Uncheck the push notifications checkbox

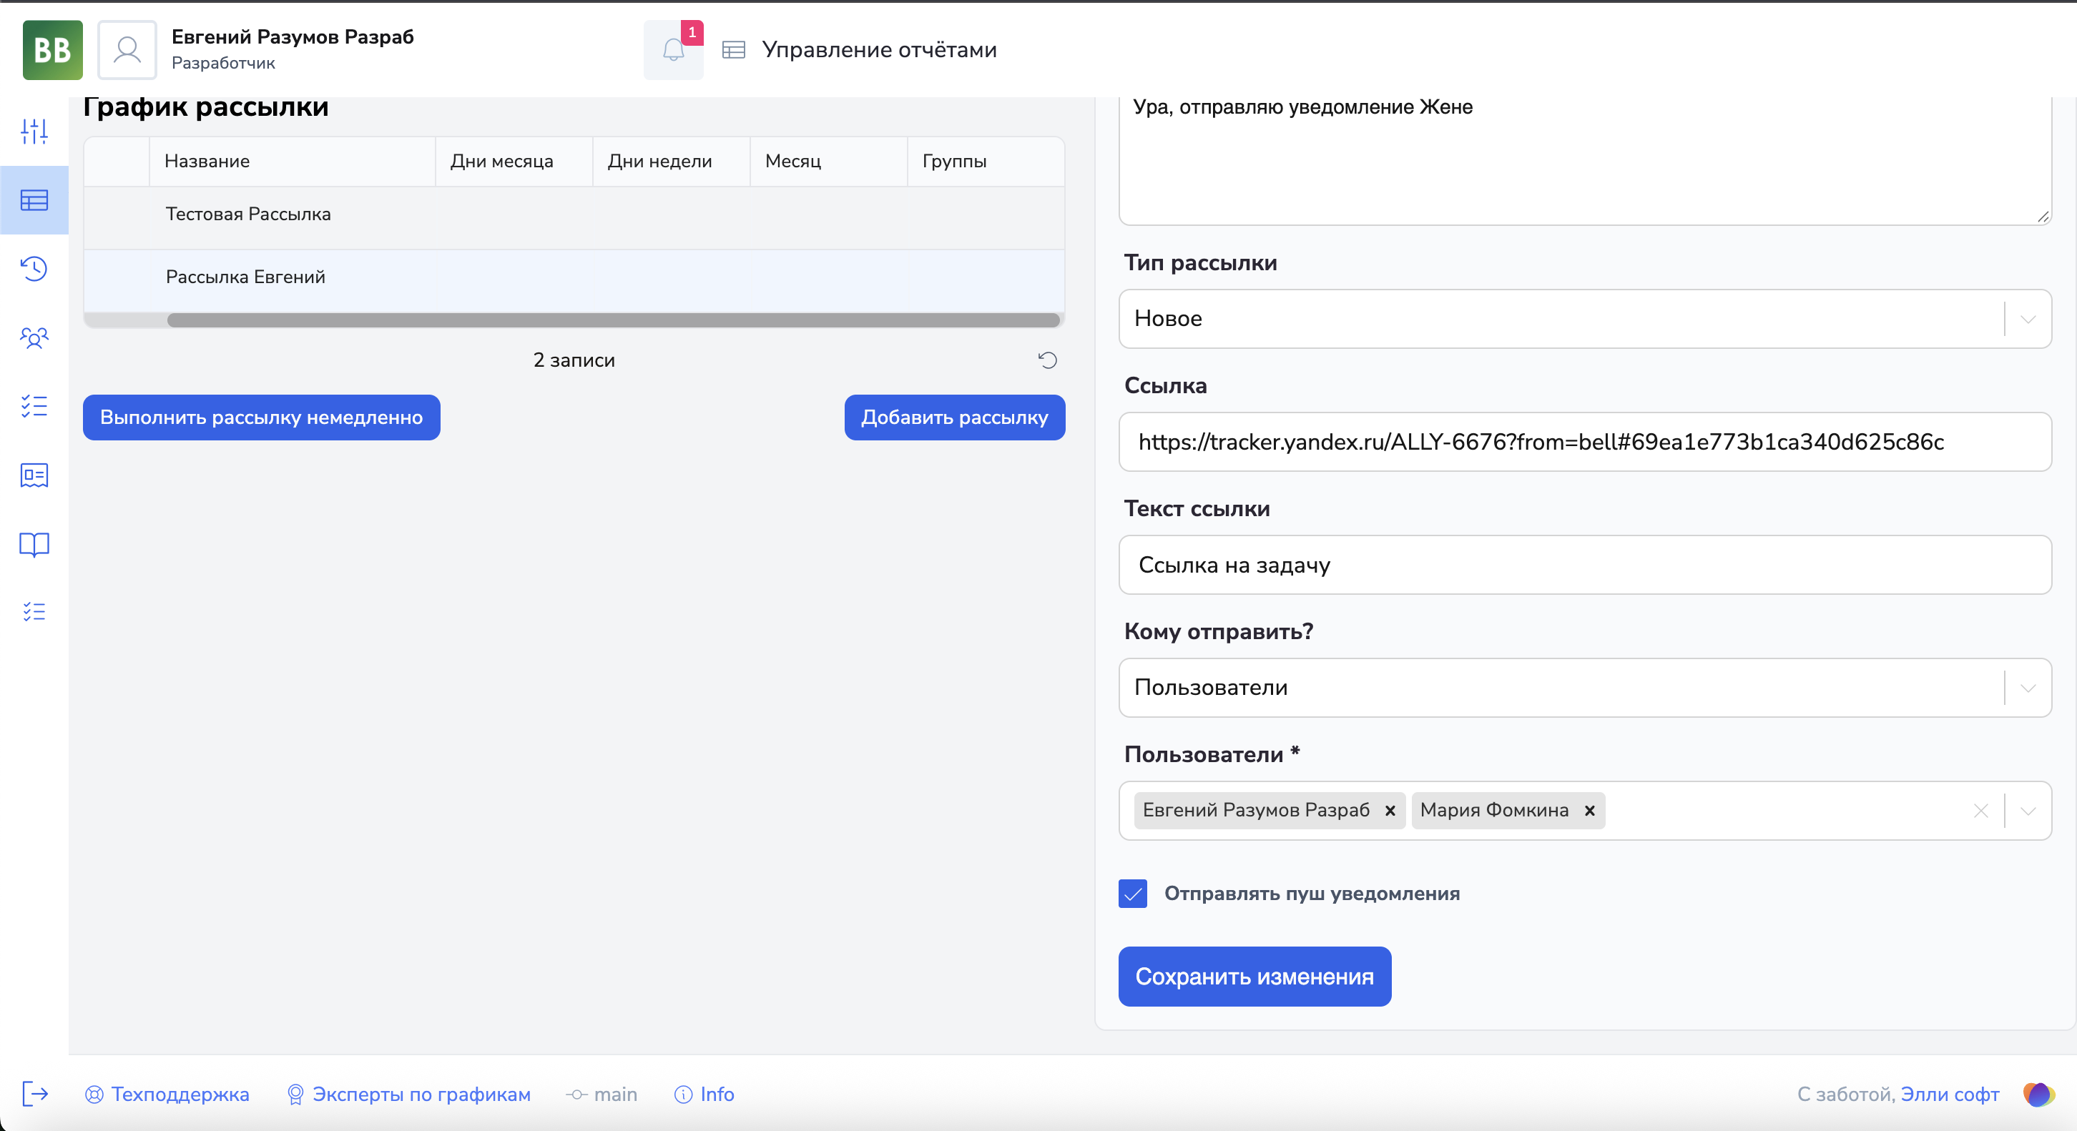(1132, 893)
